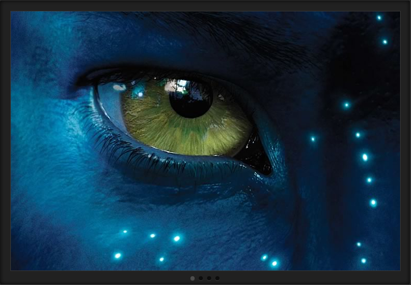The height and width of the screenshot is (285, 411).
Task: Jump to the second slide dot
Action: coord(201,278)
